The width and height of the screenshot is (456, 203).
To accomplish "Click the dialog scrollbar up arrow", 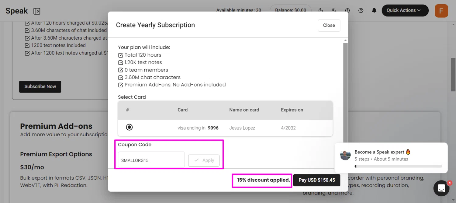I will [345, 40].
